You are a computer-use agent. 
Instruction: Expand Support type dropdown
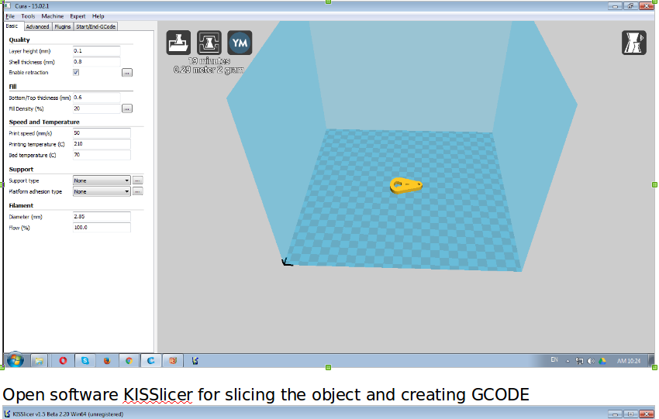pos(102,180)
